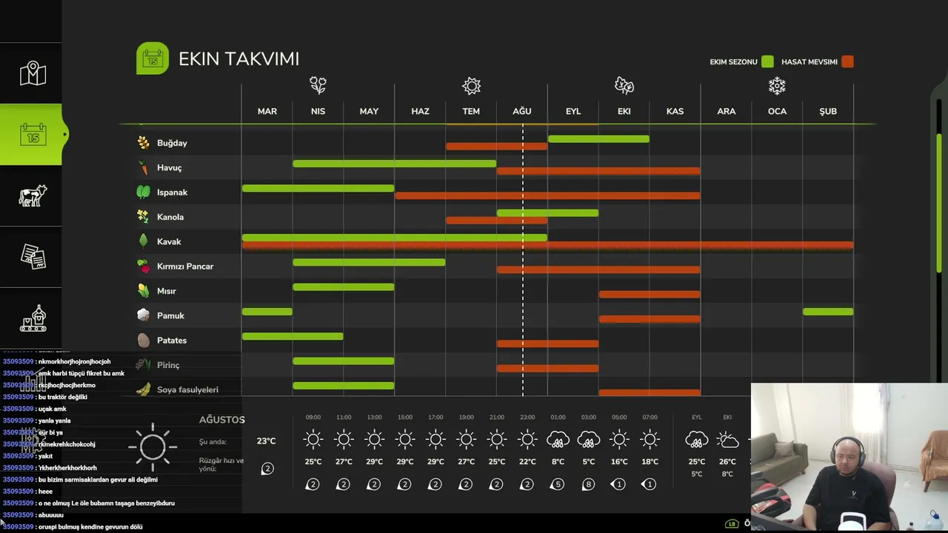Select the TEM month column header
This screenshot has height=533, width=948.
[x=471, y=111]
